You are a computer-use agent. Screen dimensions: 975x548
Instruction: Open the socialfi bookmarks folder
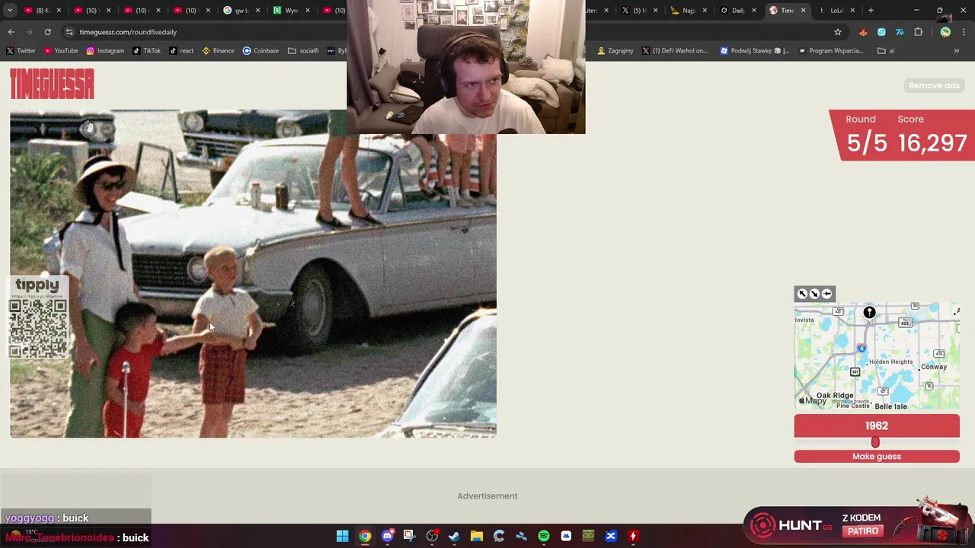(x=303, y=51)
